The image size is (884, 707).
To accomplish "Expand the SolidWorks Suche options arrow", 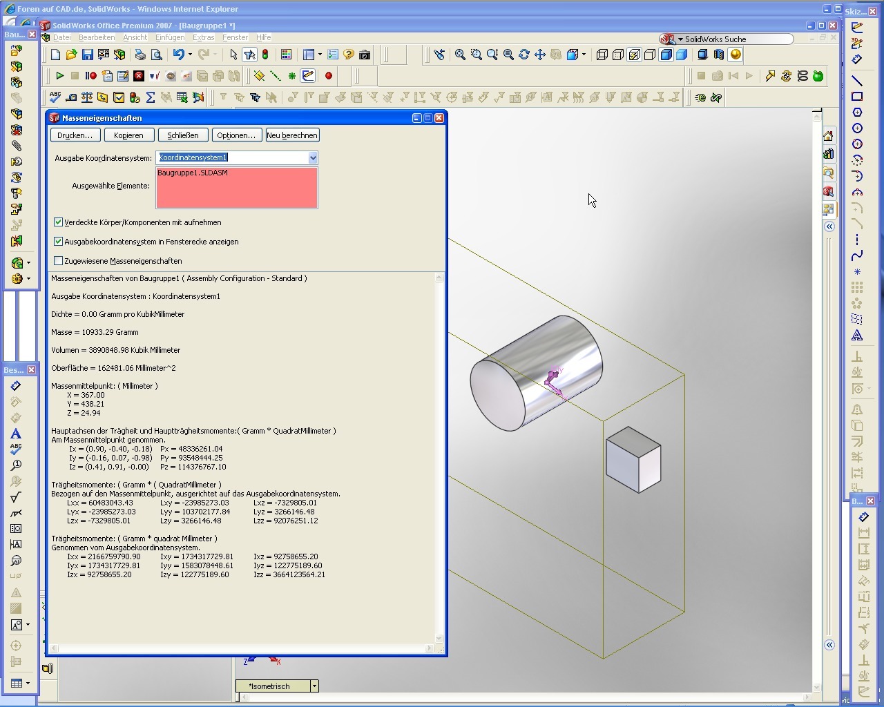I will pos(680,39).
